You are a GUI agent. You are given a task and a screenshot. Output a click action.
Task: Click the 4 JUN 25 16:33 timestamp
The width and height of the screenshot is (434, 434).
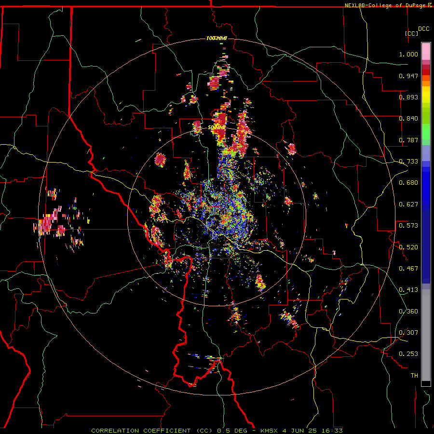pos(312,431)
